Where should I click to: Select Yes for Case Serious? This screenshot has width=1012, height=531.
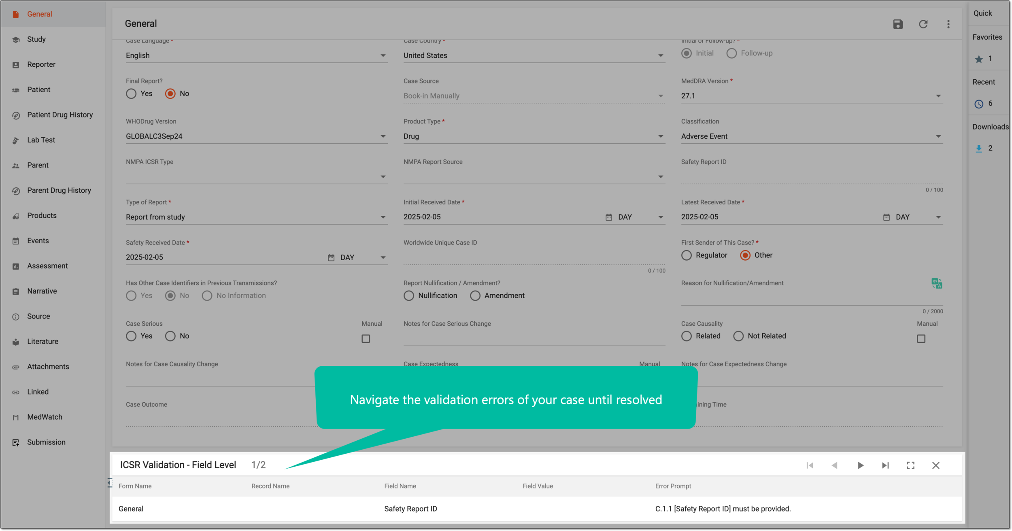(131, 336)
